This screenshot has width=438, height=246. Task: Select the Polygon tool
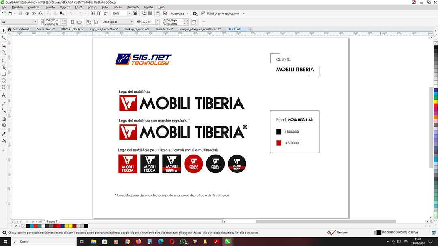point(4,87)
